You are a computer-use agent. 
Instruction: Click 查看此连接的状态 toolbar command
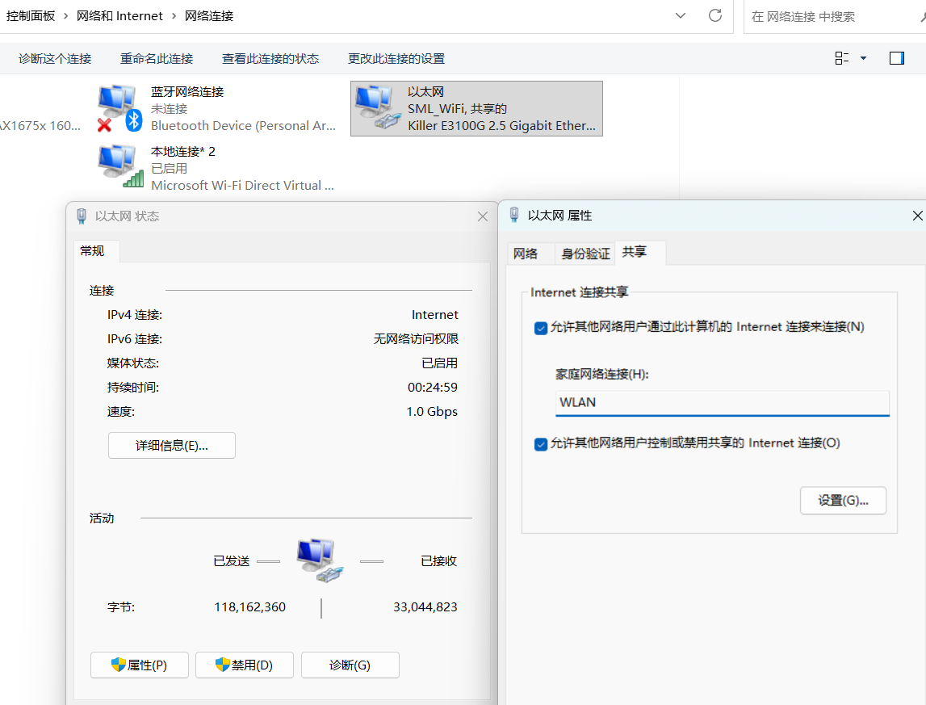(x=270, y=58)
